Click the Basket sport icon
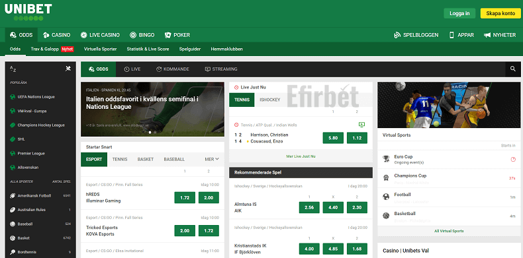Image resolution: width=523 pixels, height=258 pixels. tap(13, 238)
